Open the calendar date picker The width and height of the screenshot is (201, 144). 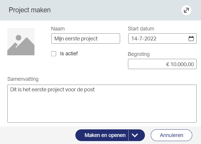click(191, 39)
